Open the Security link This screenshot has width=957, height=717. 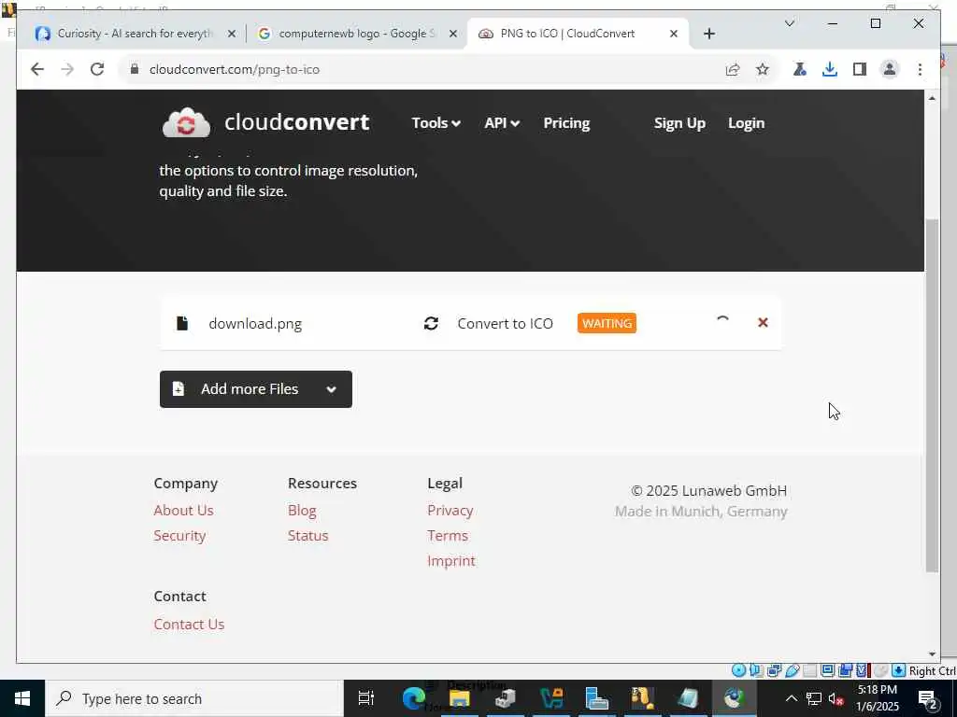pyautogui.click(x=179, y=535)
